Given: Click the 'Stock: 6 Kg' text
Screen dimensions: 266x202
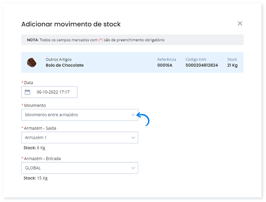Looking at the screenshot, I should pyautogui.click(x=34, y=148).
